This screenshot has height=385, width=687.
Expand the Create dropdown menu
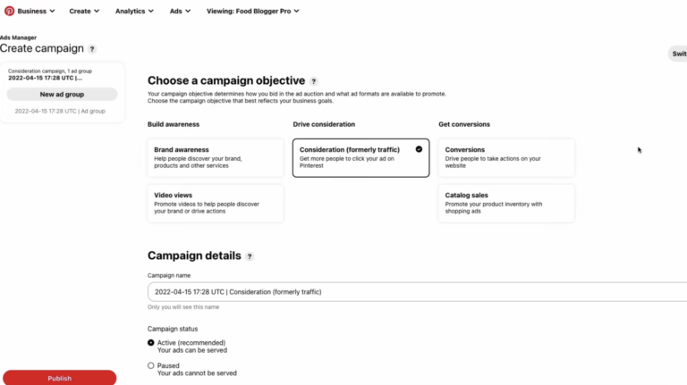pos(84,11)
